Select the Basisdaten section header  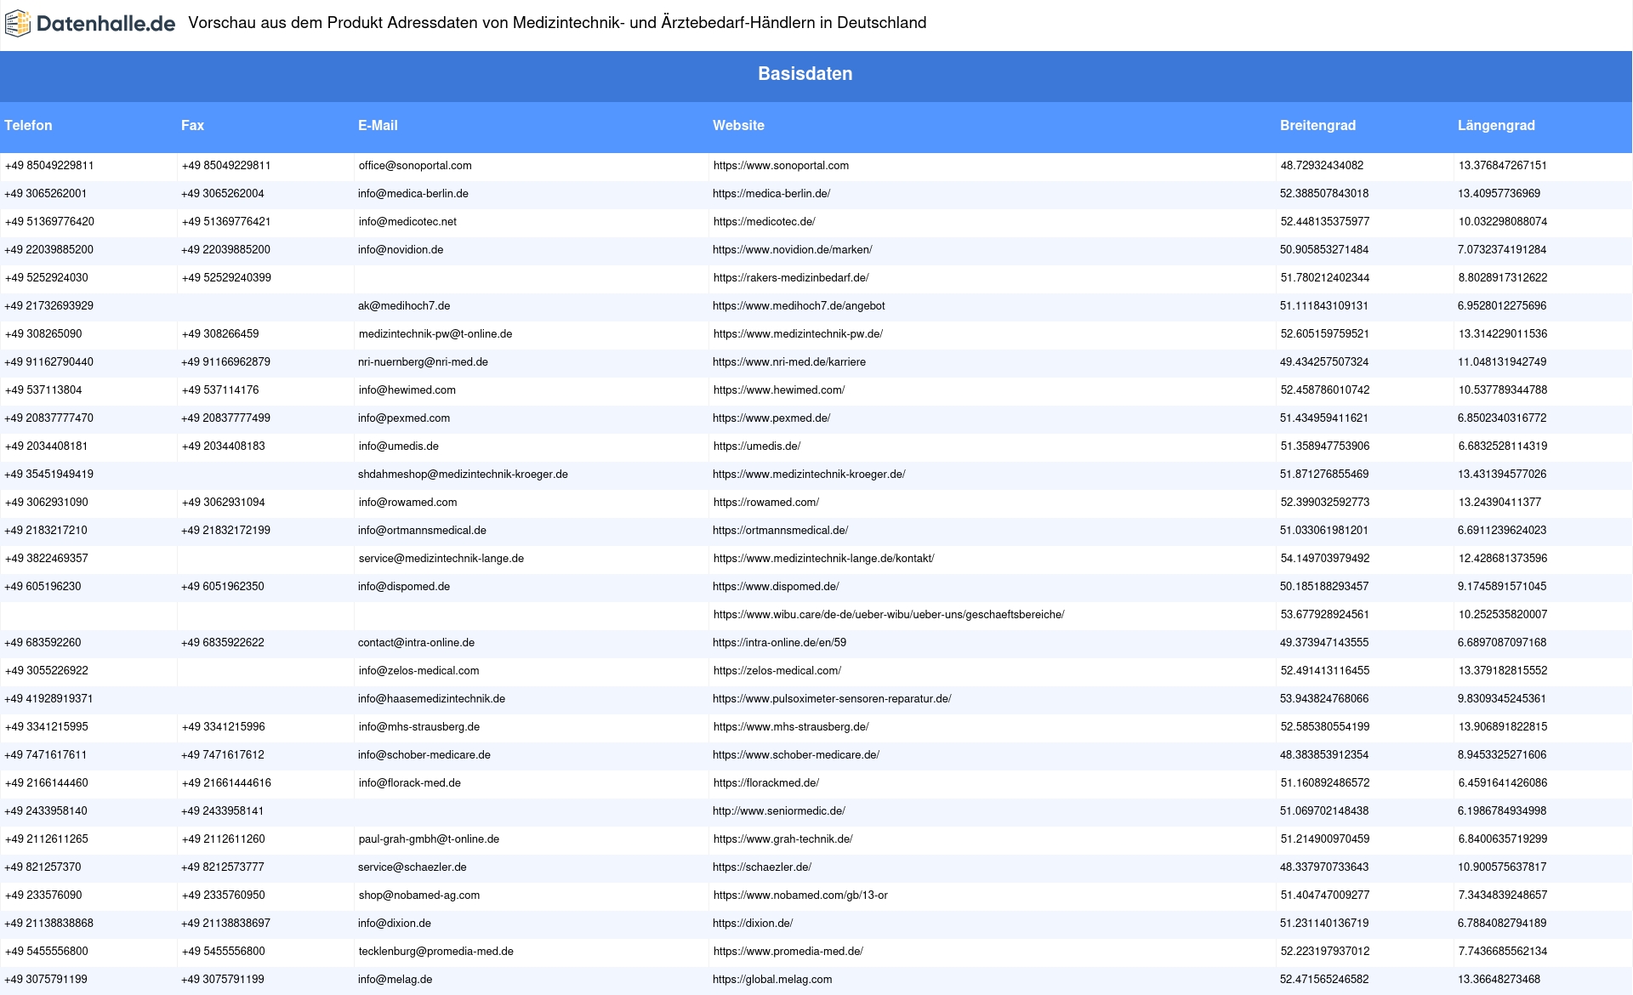coord(805,74)
